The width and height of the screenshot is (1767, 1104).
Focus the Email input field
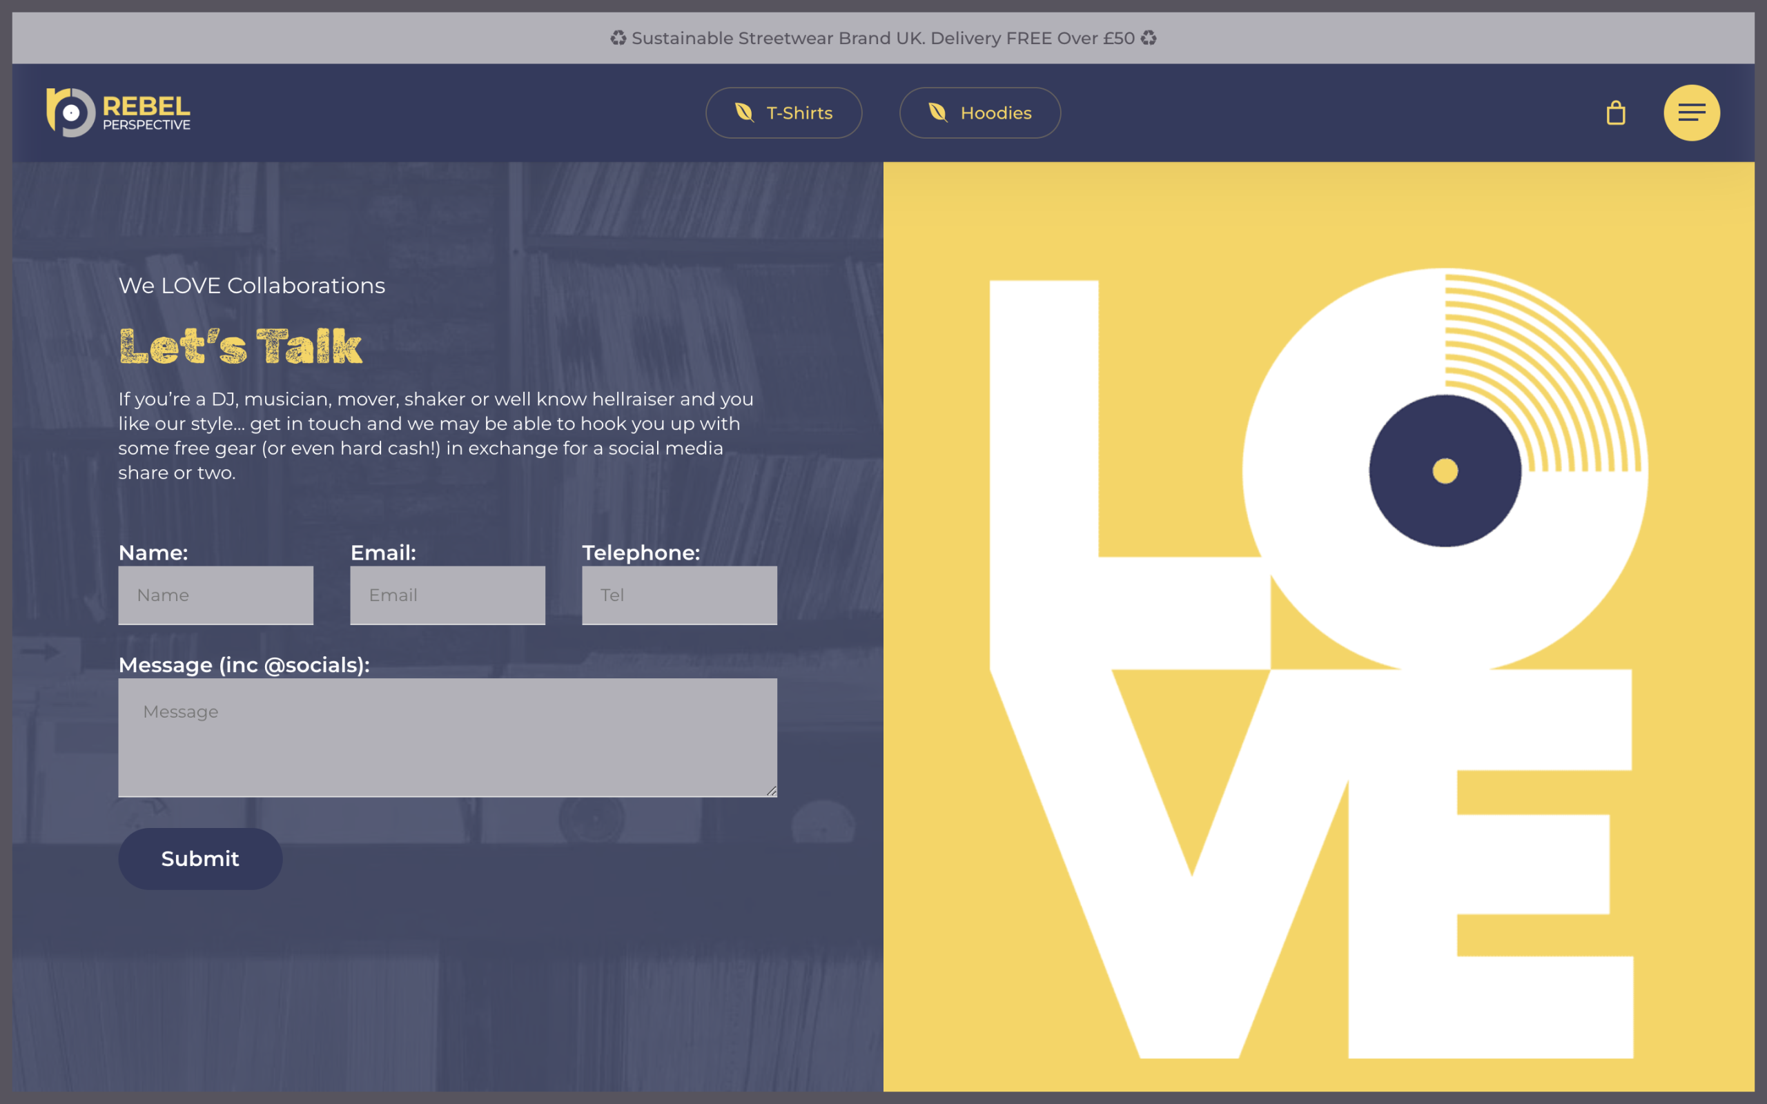[x=447, y=595]
